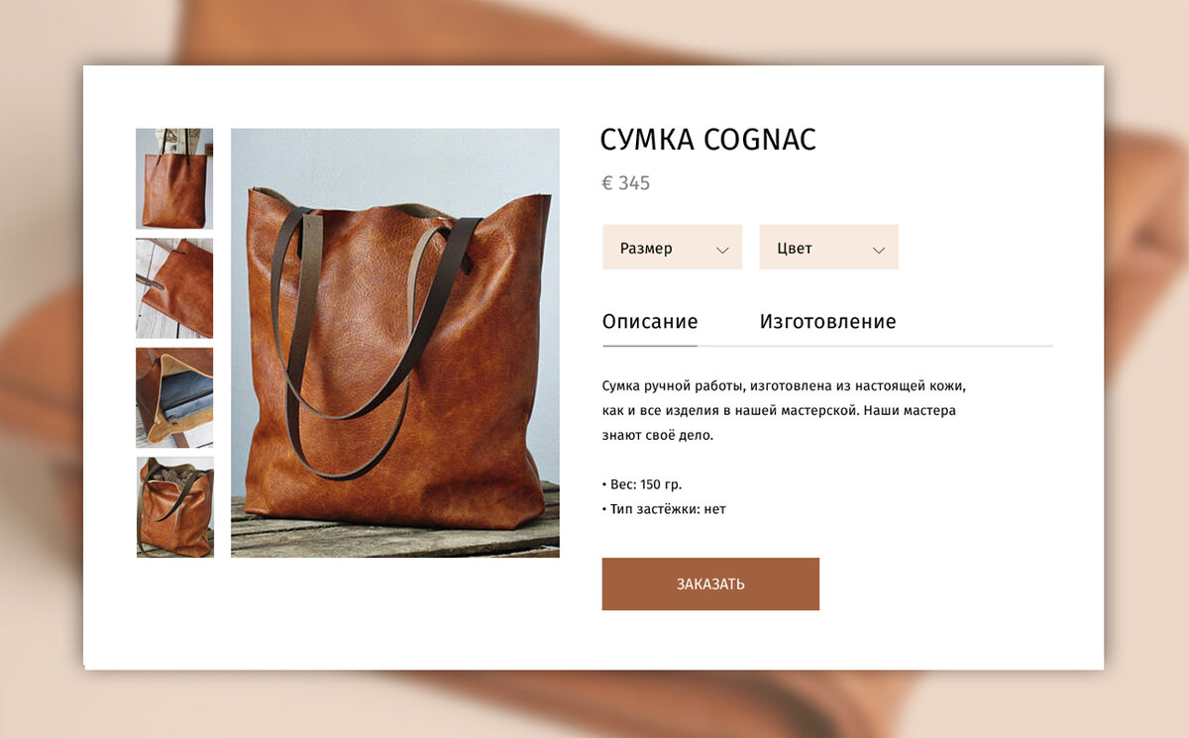Open the Размер dropdown

tap(672, 247)
